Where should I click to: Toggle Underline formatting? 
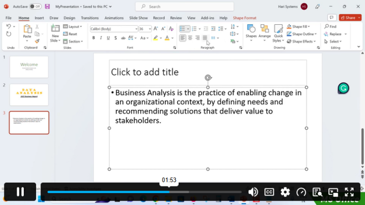108,38
